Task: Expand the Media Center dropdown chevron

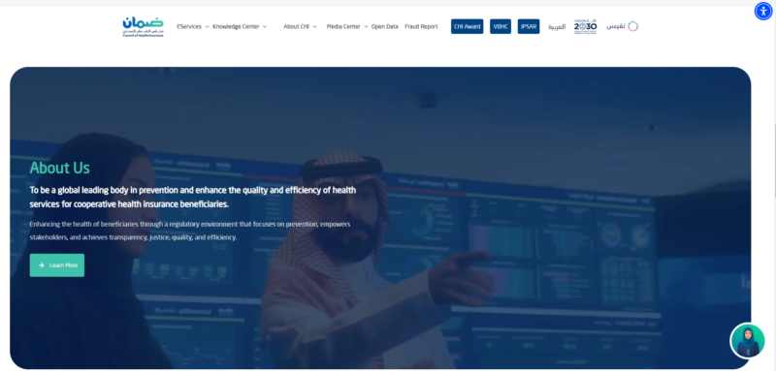Action: click(x=366, y=27)
